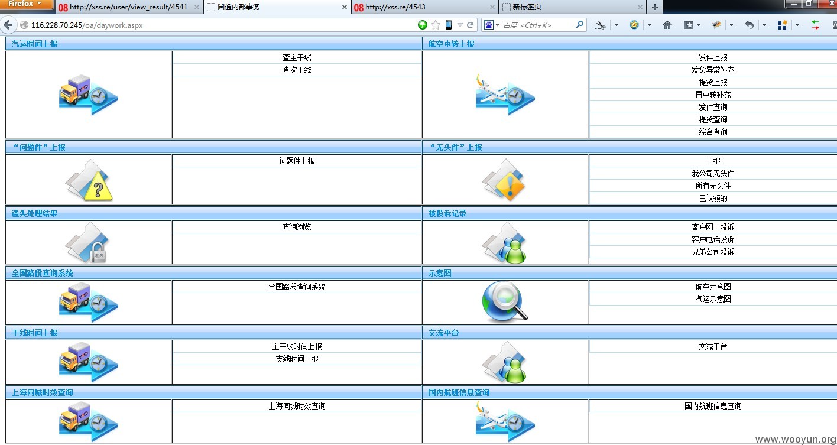Click the Firefox back arrow button
Image resolution: width=837 pixels, height=445 pixels.
pyautogui.click(x=8, y=25)
